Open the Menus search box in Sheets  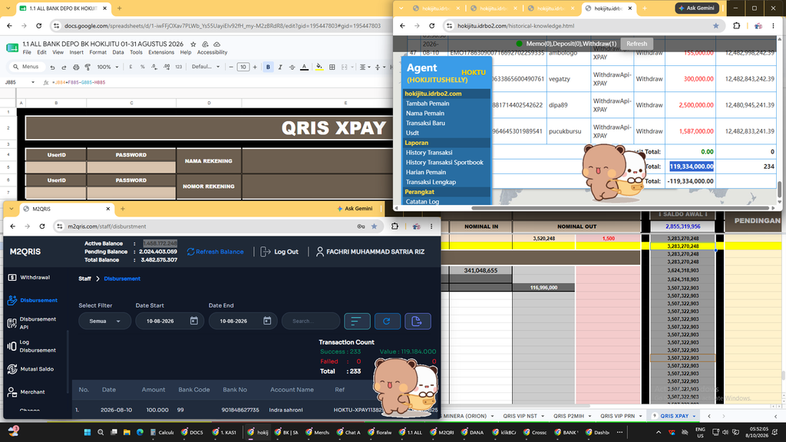click(x=26, y=68)
